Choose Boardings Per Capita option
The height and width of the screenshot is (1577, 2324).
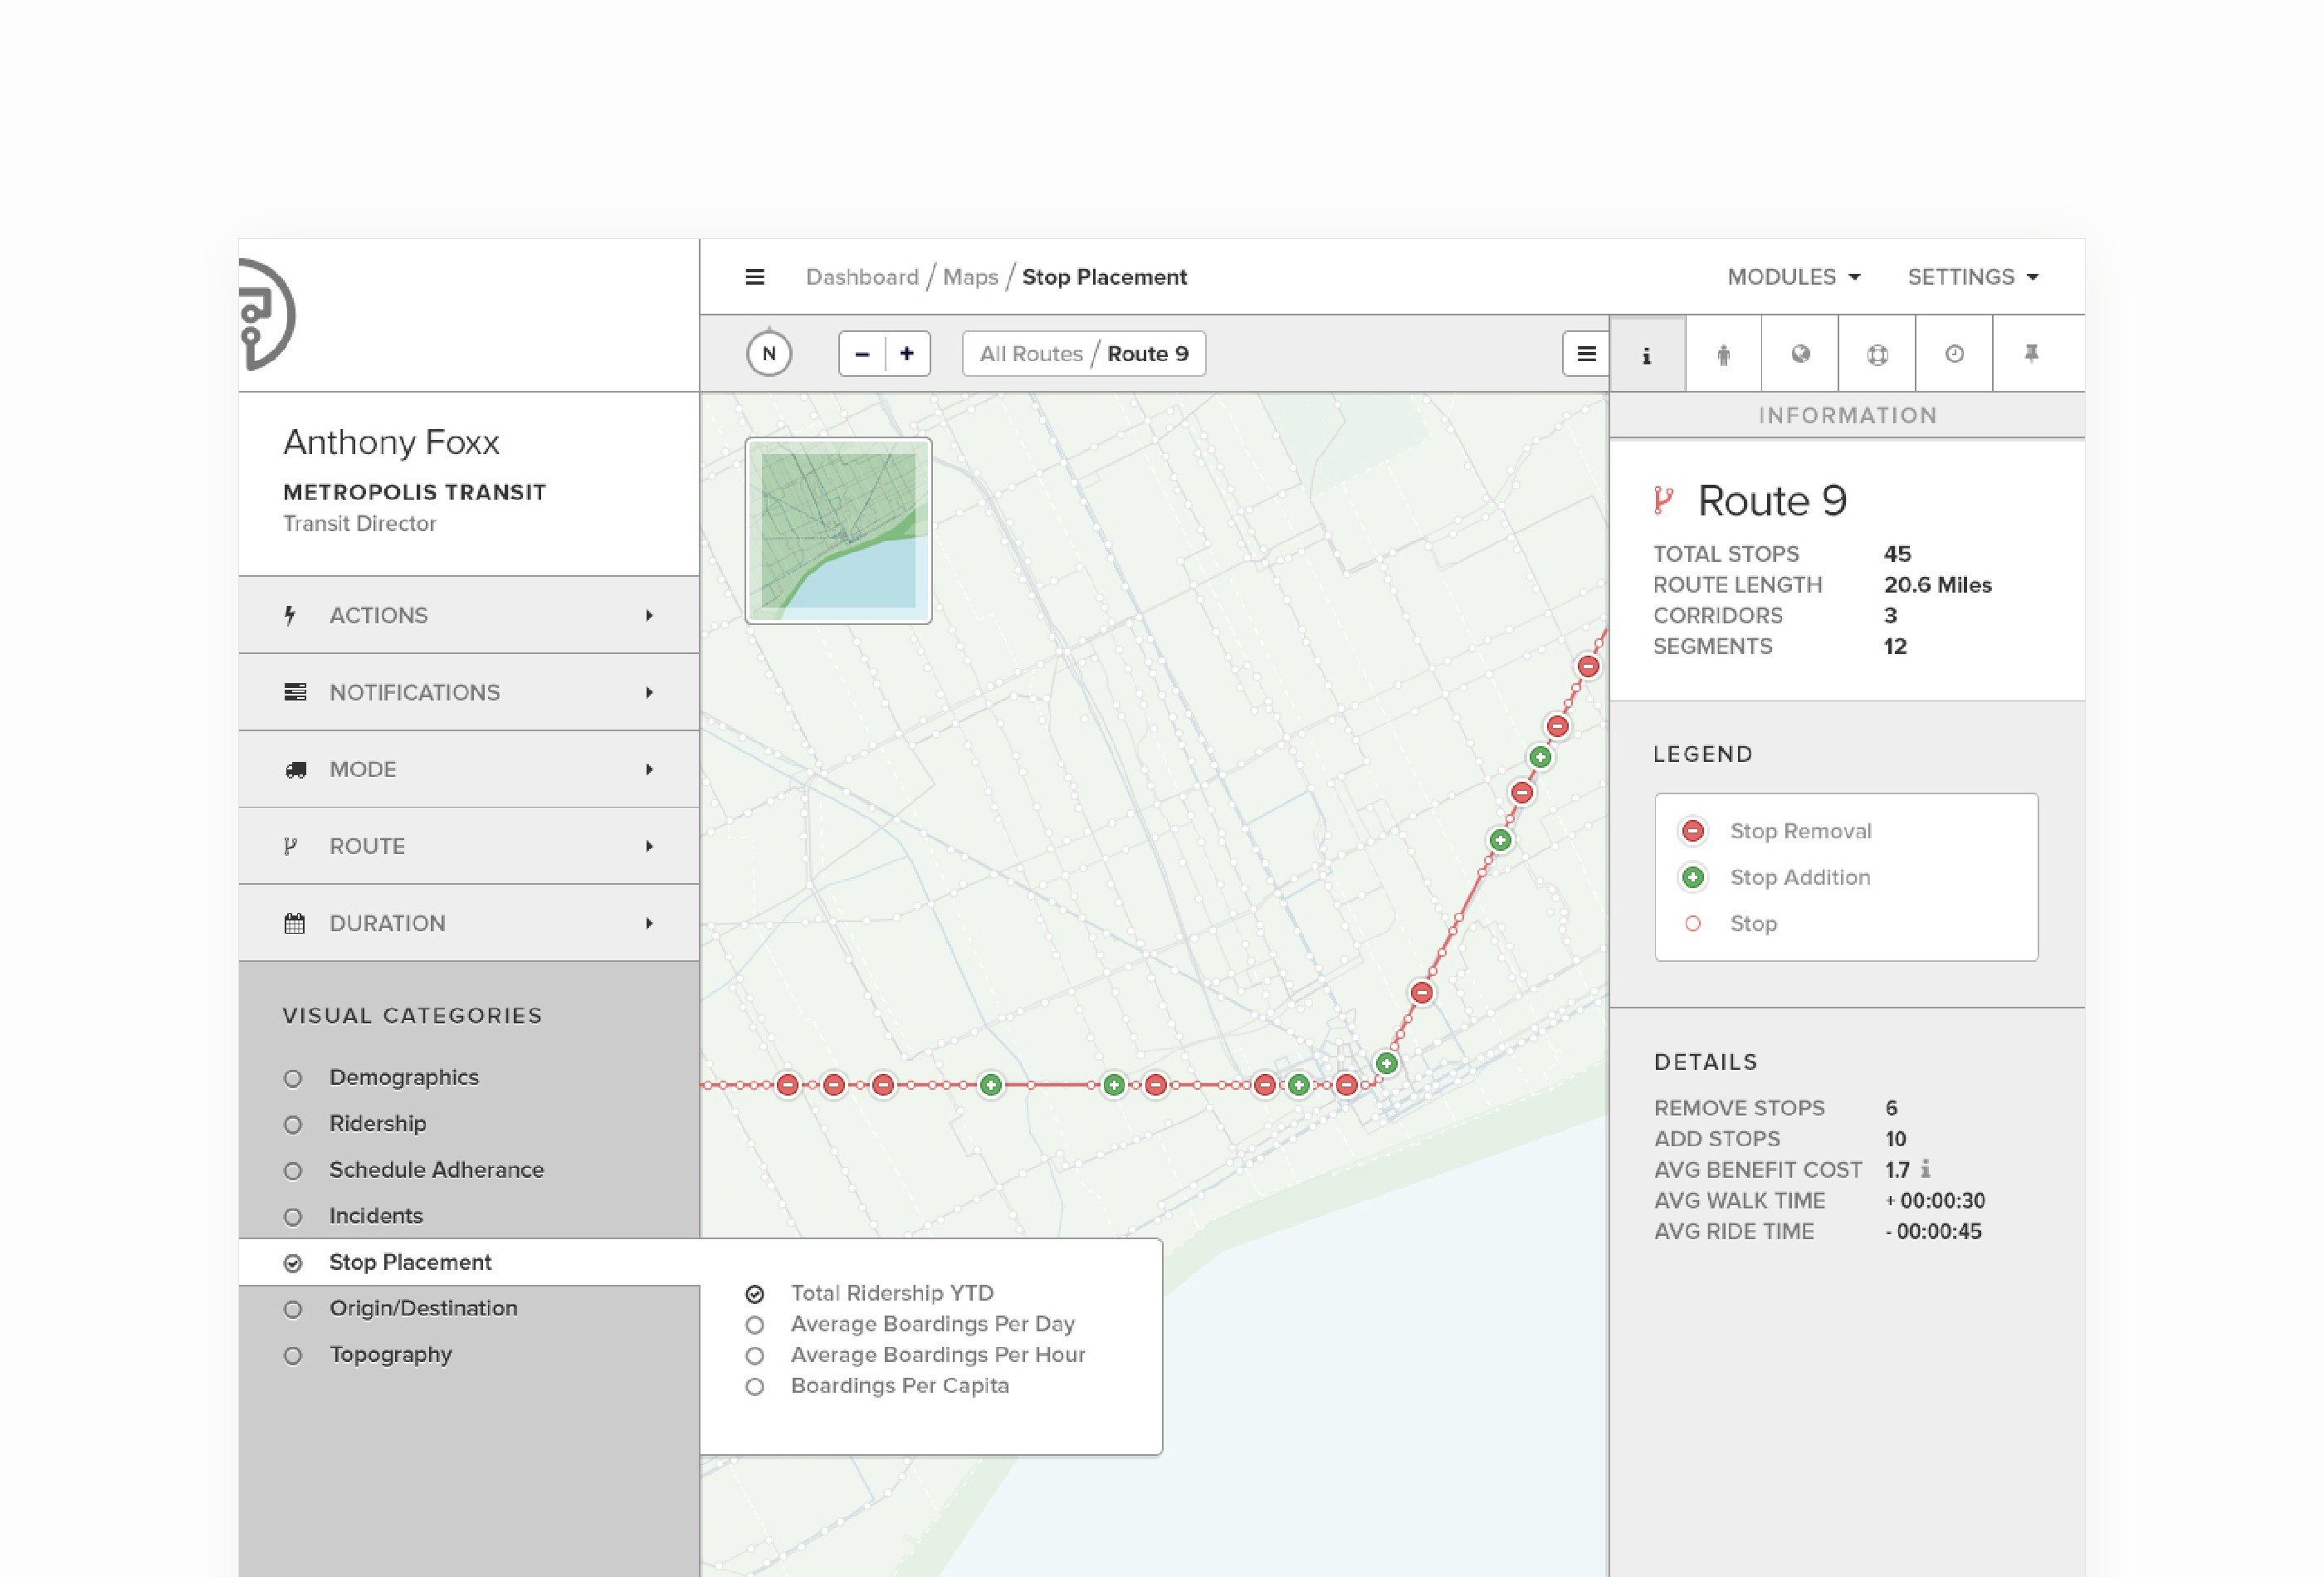877,1386
